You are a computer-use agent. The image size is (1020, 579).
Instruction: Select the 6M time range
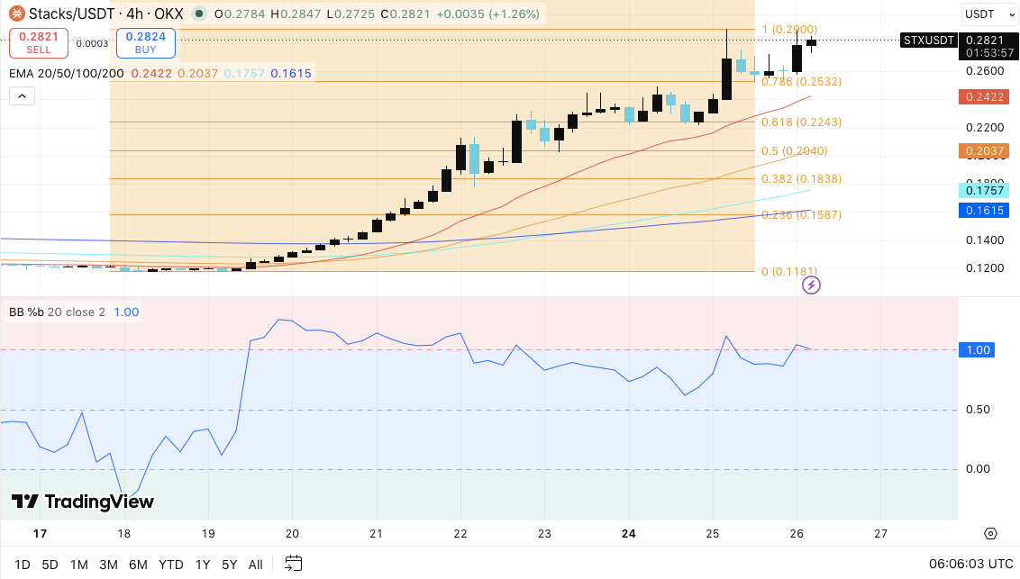(138, 564)
